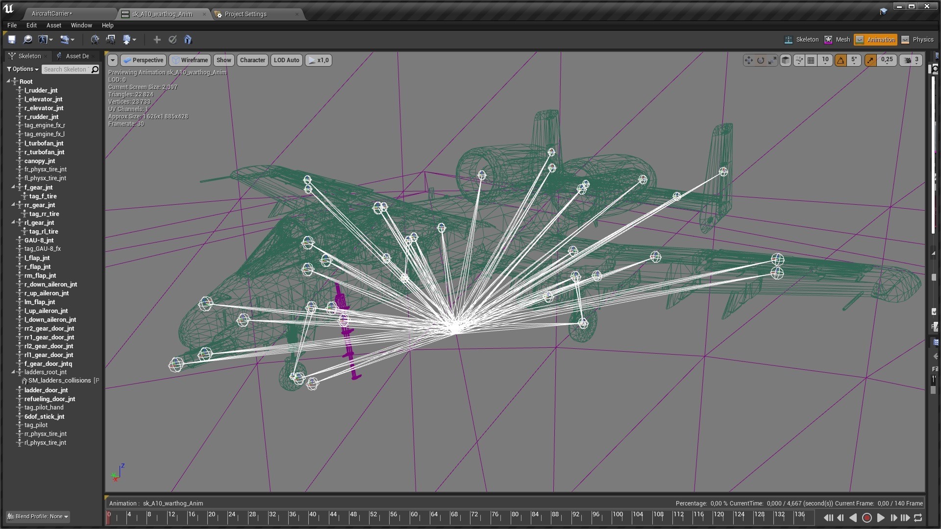The height and width of the screenshot is (529, 941).
Task: Click the Preview Animation toolbar icon
Action: coord(65,40)
